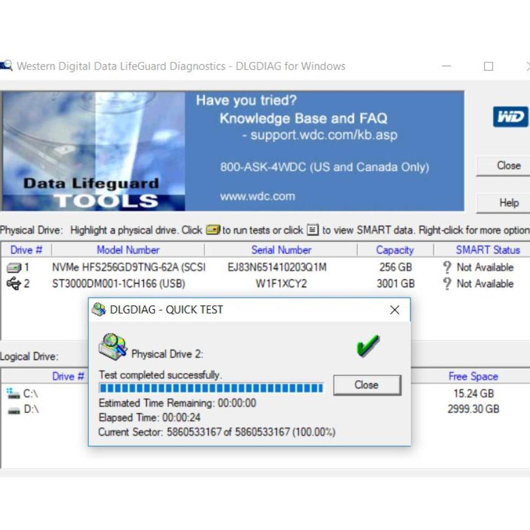Minimize the Data LifeGuard Diagnostics window

pyautogui.click(x=446, y=66)
